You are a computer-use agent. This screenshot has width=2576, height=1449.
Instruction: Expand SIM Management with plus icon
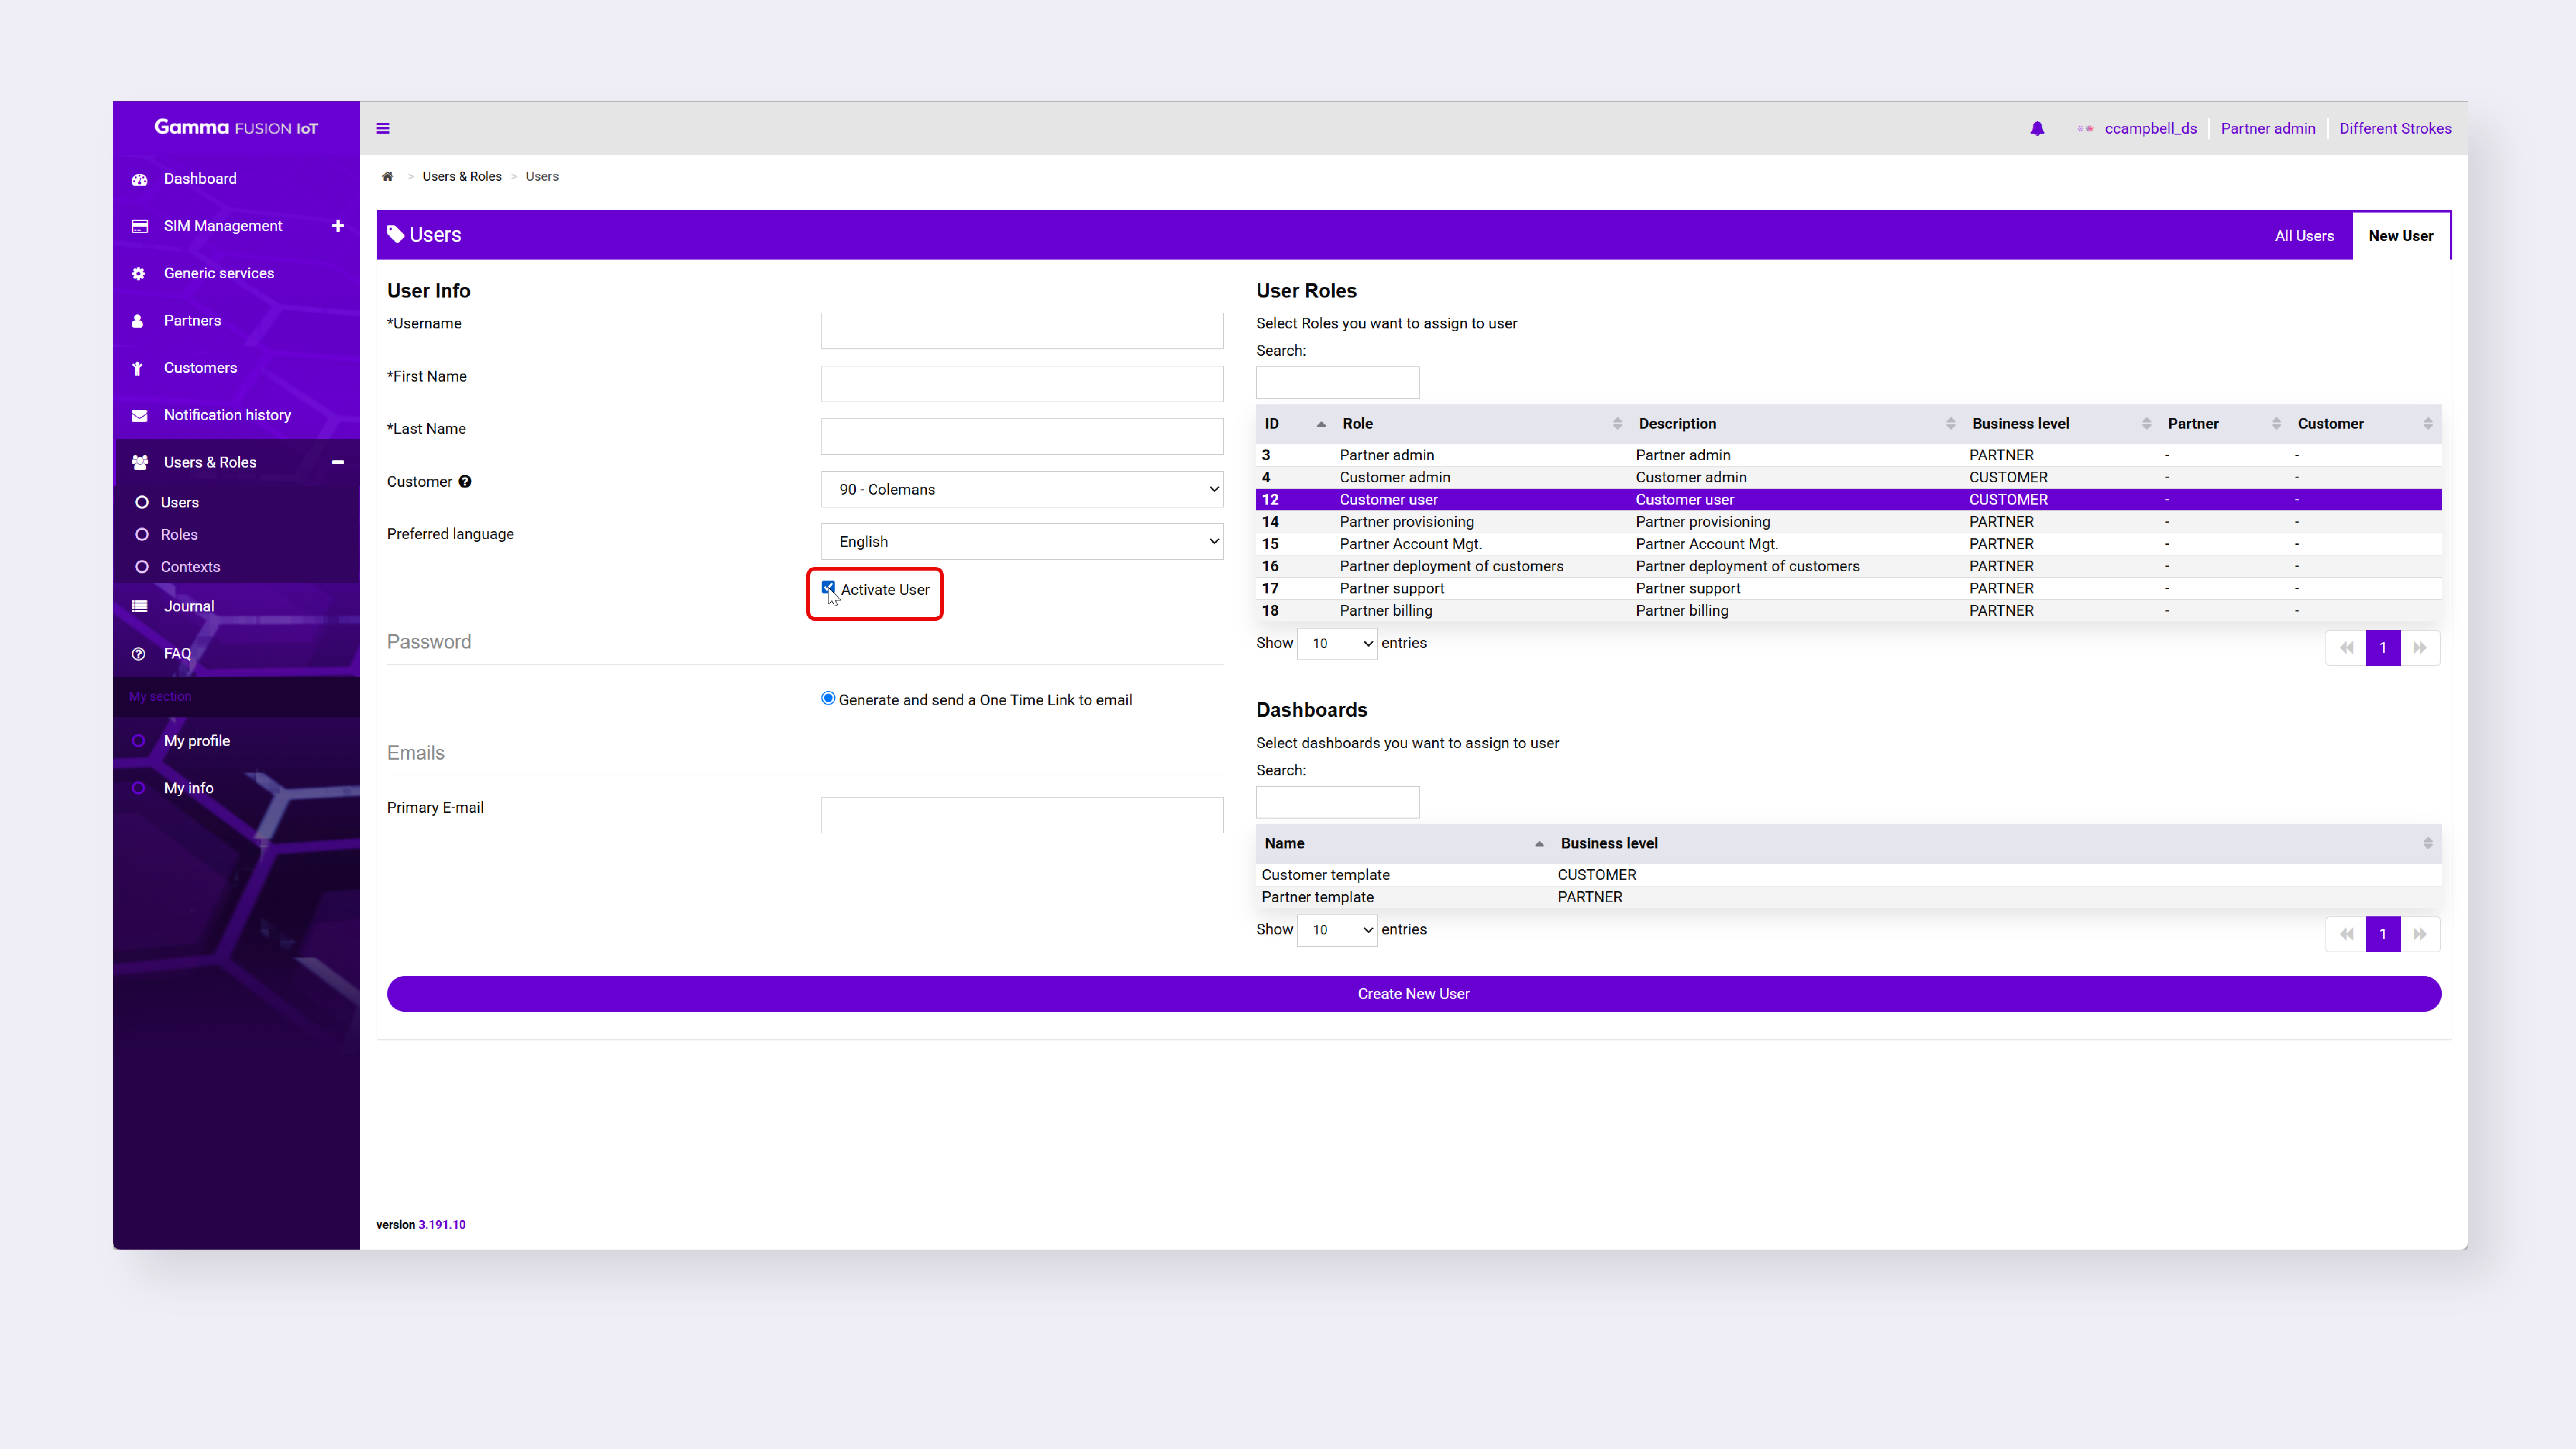coord(338,226)
